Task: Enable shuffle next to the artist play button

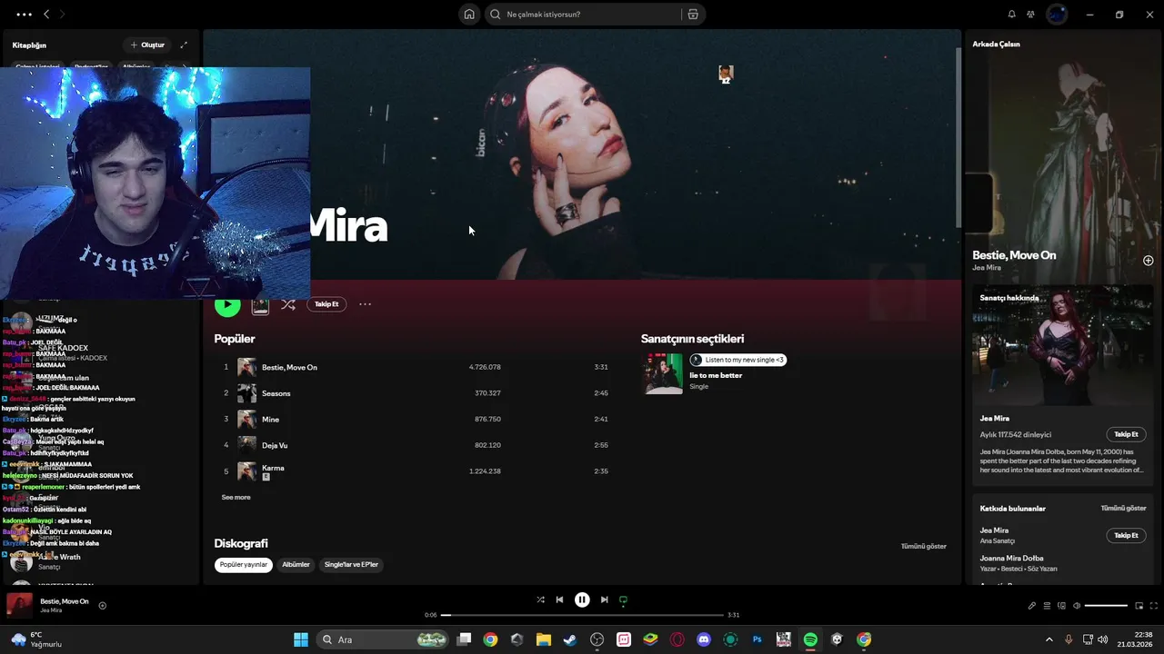Action: (288, 304)
